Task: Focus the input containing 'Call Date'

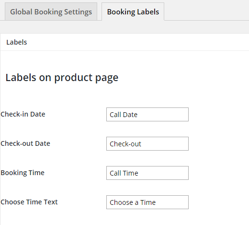Action: [x=147, y=114]
